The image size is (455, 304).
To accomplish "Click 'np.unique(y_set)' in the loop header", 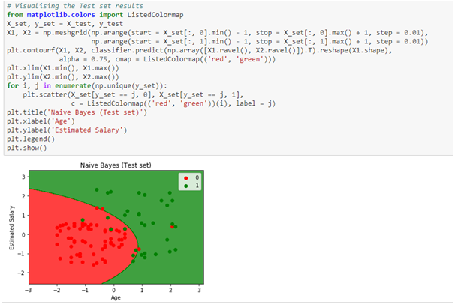I will [127, 86].
